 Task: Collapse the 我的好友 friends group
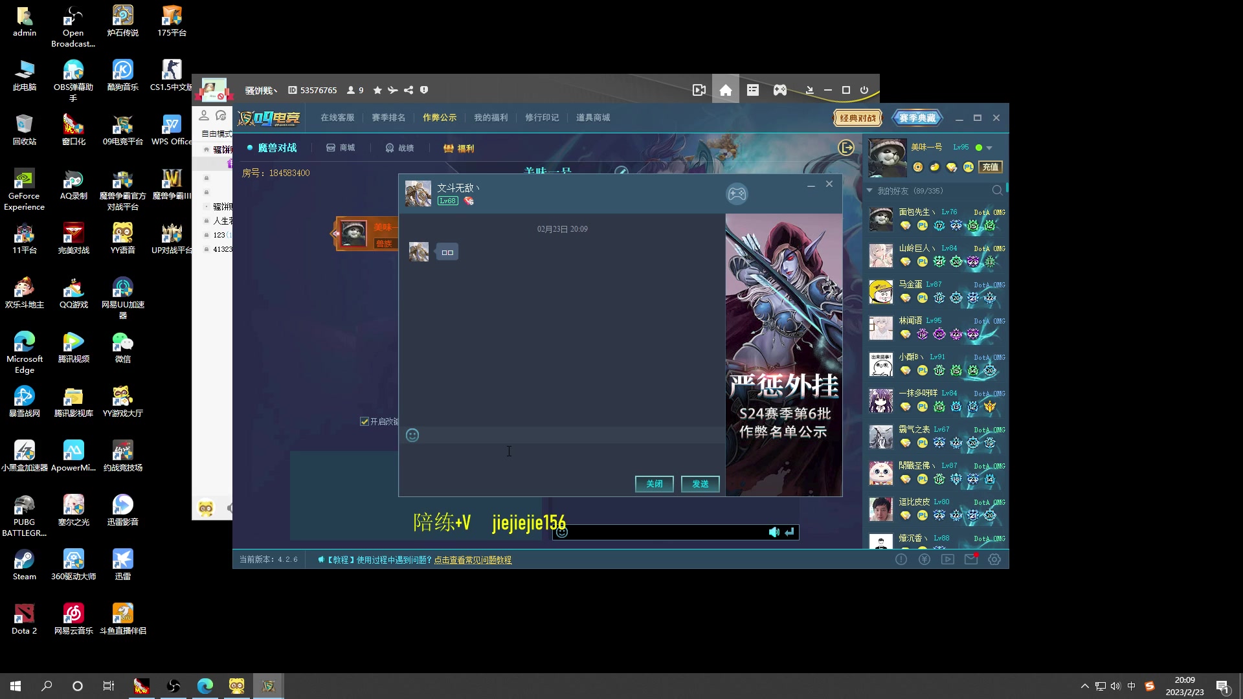click(x=869, y=191)
